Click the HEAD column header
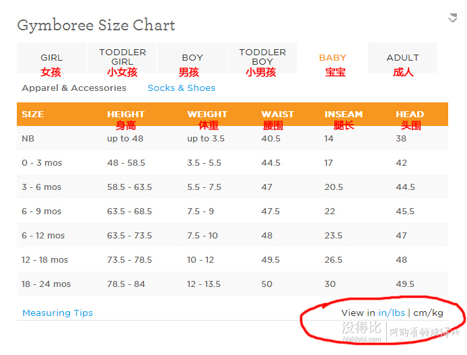 [410, 114]
